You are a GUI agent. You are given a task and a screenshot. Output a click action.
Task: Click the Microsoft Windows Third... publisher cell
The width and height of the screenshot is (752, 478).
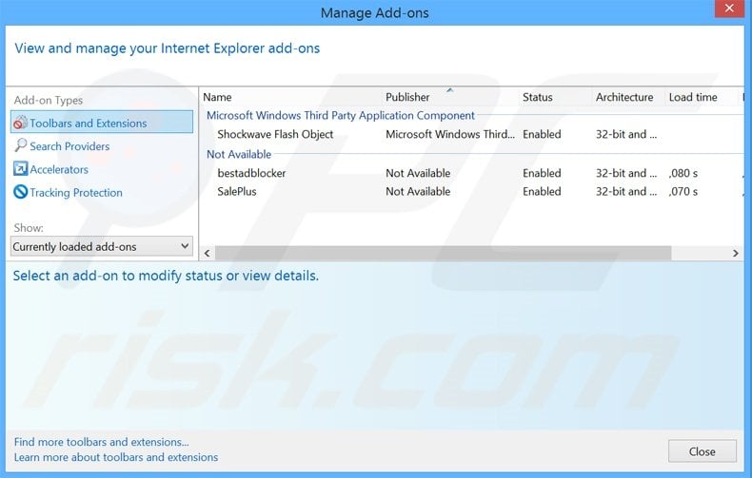tap(450, 134)
